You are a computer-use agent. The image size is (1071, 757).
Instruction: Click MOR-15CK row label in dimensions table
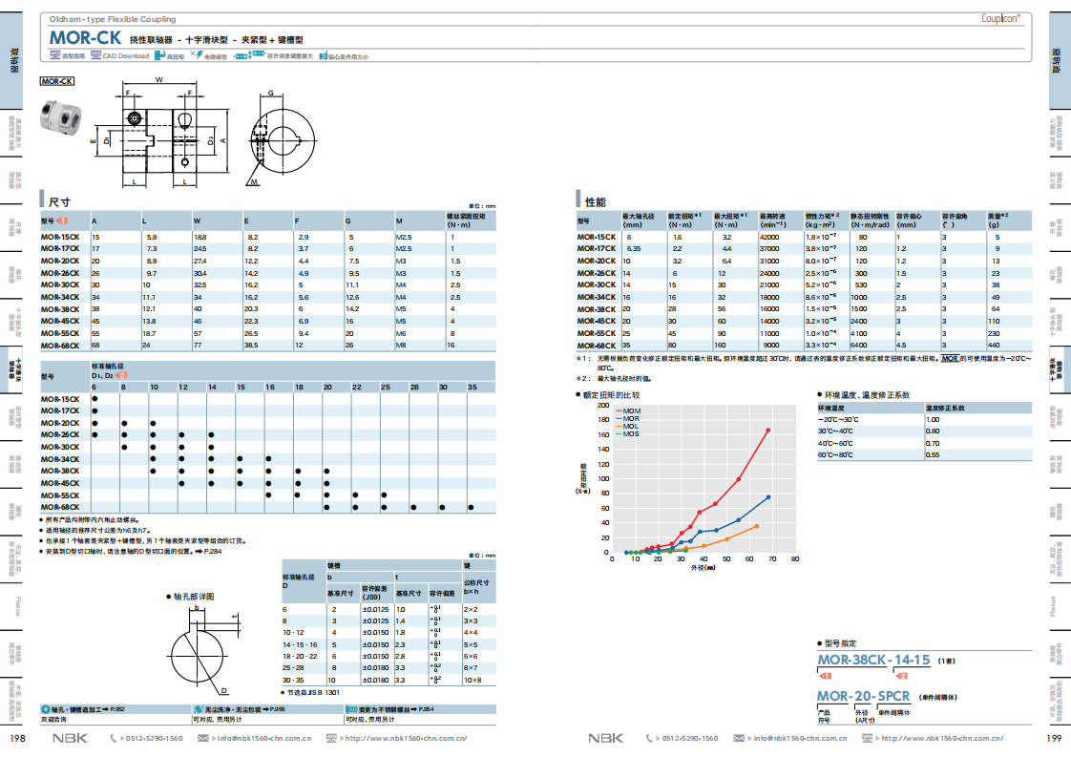(60, 237)
